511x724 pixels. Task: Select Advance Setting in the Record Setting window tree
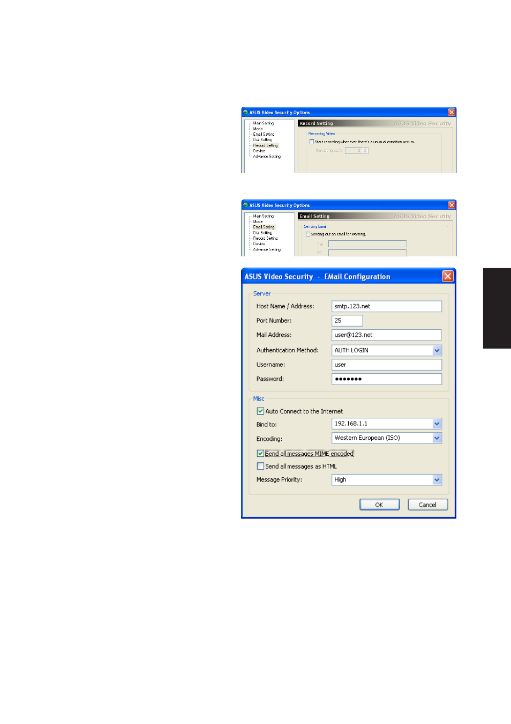267,157
